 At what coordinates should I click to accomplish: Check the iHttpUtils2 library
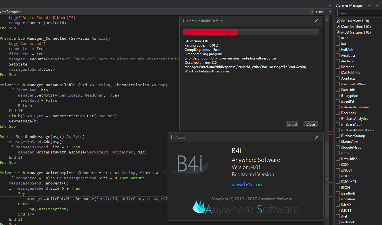[338, 159]
